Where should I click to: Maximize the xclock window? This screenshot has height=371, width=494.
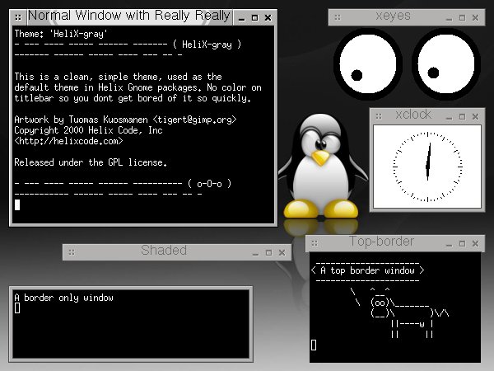tap(462, 117)
